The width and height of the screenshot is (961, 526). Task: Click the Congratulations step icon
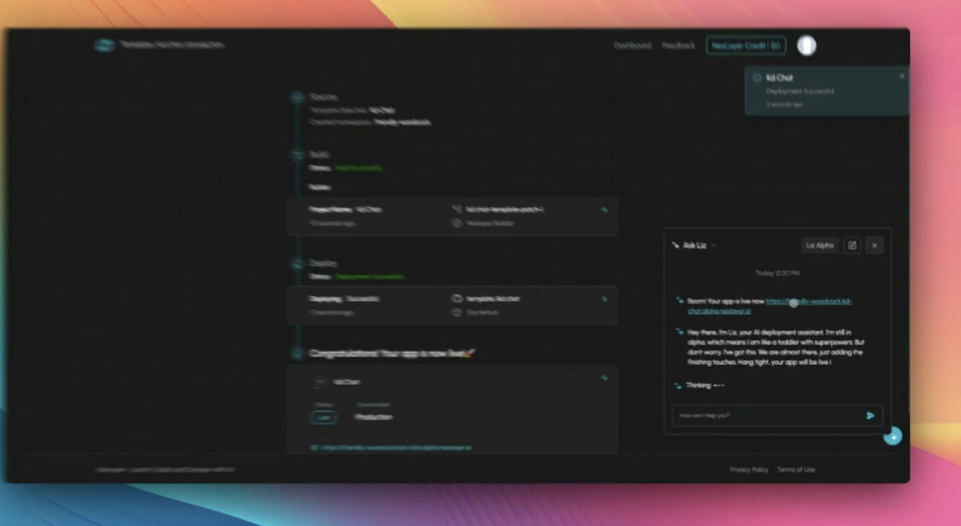(297, 354)
